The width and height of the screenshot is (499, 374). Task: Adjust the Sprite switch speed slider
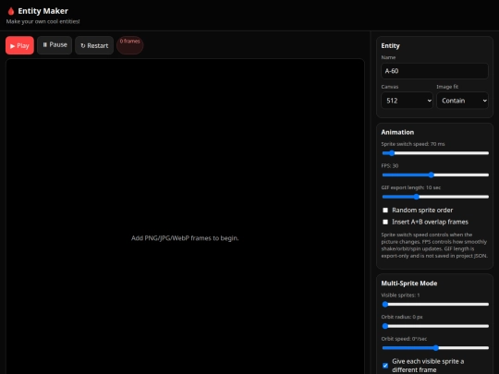point(435,153)
